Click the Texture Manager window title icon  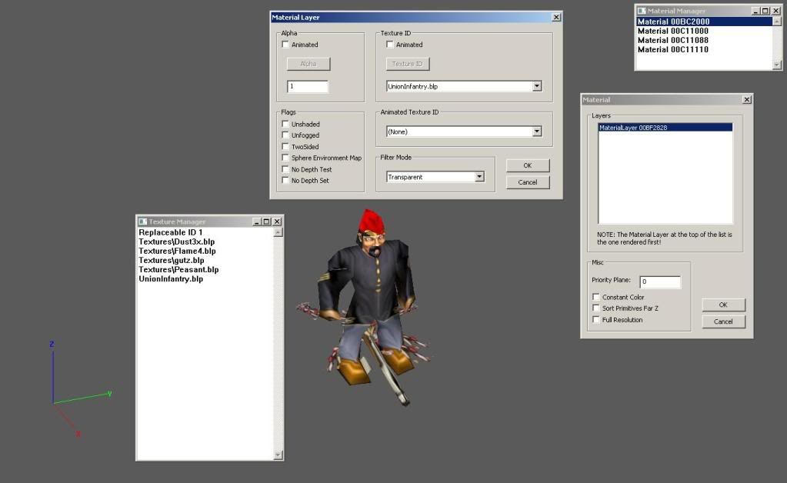click(143, 222)
